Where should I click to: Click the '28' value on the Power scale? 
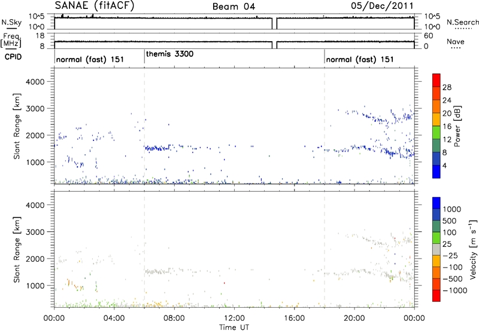447,87
